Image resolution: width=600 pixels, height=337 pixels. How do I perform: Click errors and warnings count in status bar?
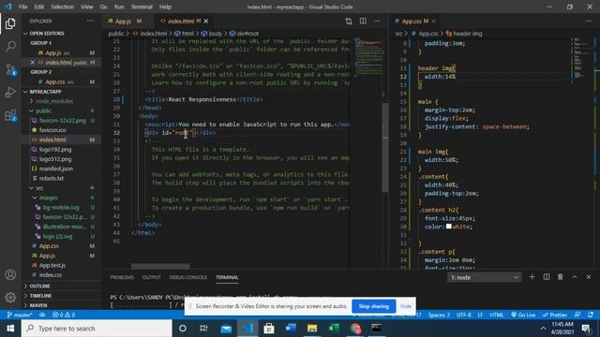click(x=64, y=315)
